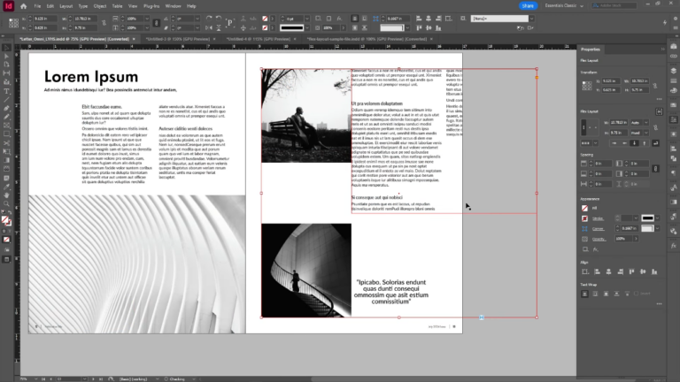The height and width of the screenshot is (382, 680).
Task: Click the flip vertical icon in control bar
Action: click(219, 28)
